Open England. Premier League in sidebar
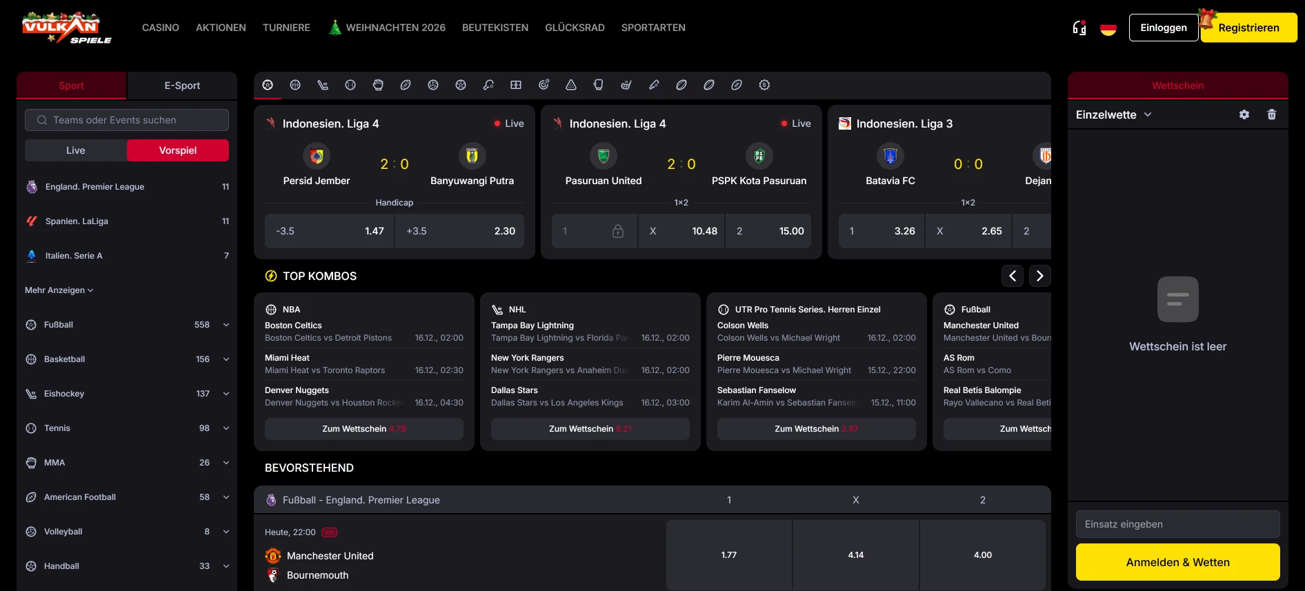 pos(127,187)
